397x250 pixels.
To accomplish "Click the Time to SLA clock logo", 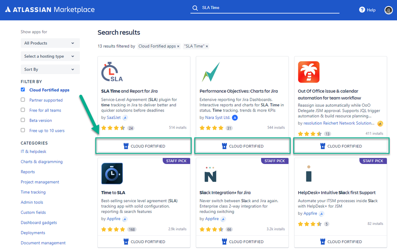I will tap(112, 174).
